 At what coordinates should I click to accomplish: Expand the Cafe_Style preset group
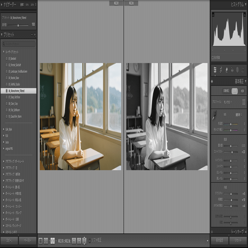pyautogui.click(x=4, y=129)
